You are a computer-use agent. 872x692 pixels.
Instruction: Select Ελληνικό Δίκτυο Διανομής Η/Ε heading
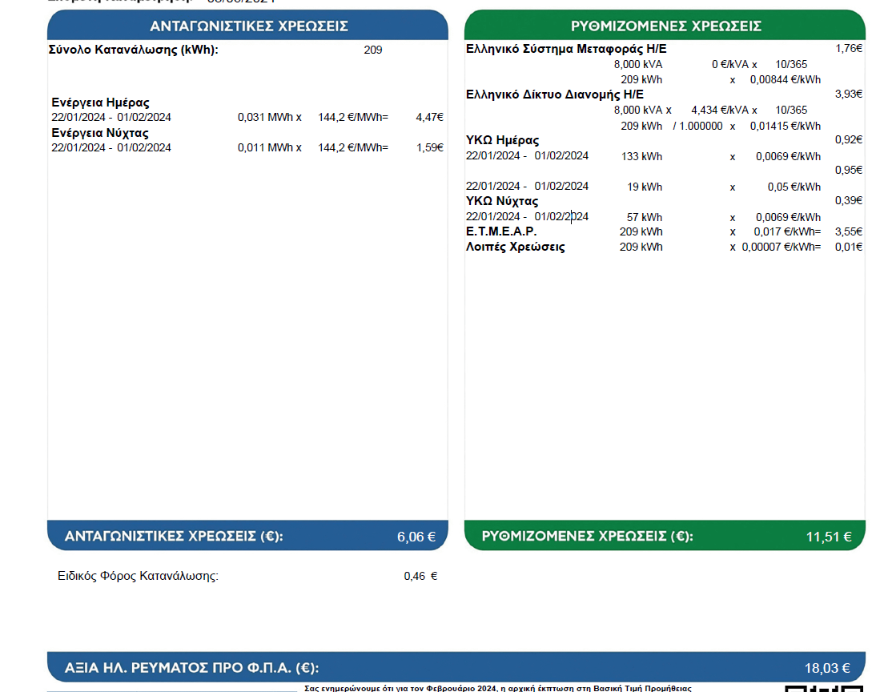pos(554,95)
